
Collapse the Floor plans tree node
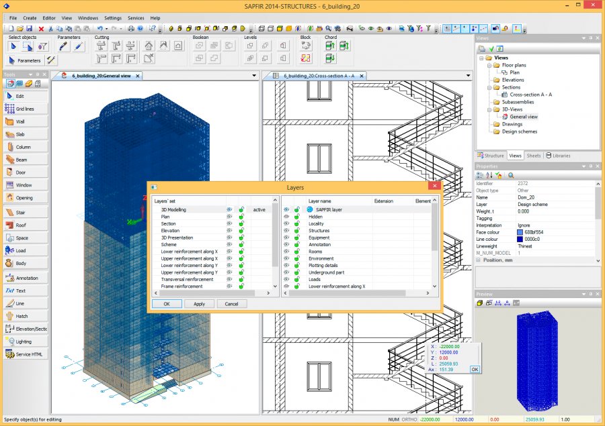(489, 66)
